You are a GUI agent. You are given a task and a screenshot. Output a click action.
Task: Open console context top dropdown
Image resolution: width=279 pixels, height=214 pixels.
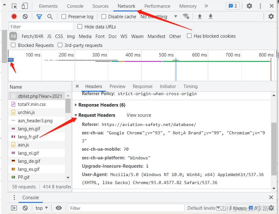42,208
